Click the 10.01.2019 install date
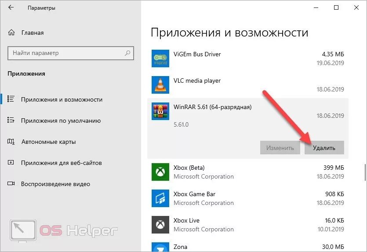This screenshot has width=367, height=252. tap(331, 229)
